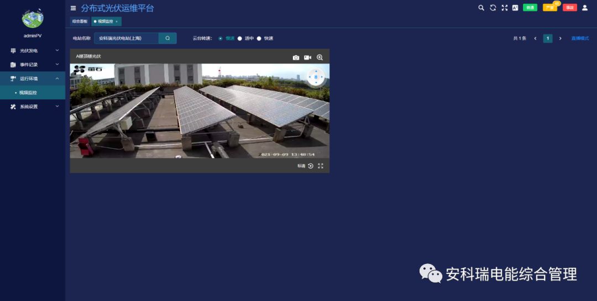Image resolution: width=597 pixels, height=301 pixels.
Task: Open the header search magnifier icon
Action: pyautogui.click(x=481, y=8)
